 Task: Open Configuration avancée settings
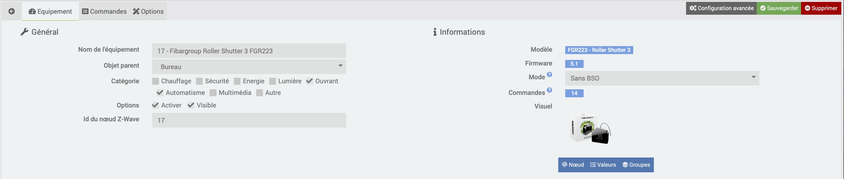click(721, 8)
